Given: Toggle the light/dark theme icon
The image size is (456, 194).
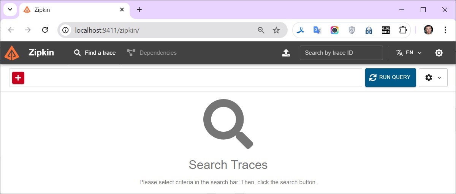Looking at the screenshot, I should [x=439, y=53].
